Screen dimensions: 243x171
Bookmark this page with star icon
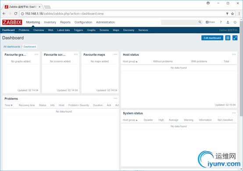click(232, 14)
